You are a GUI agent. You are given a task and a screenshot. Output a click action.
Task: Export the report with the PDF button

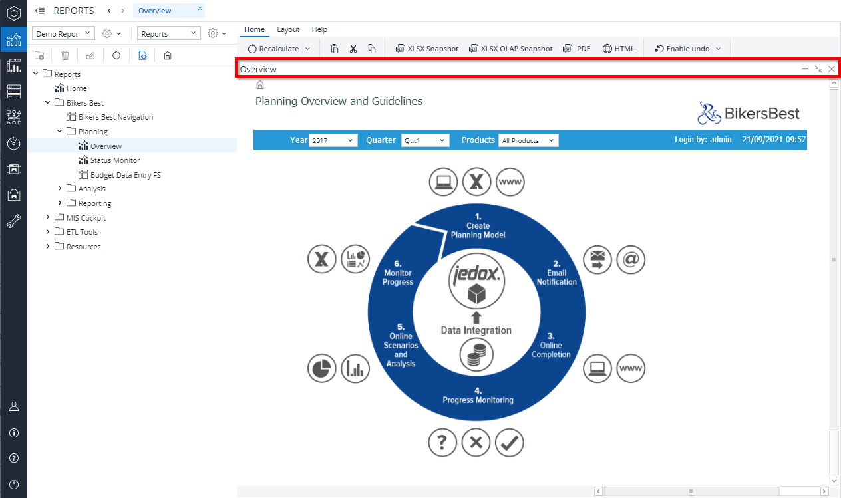tap(577, 49)
